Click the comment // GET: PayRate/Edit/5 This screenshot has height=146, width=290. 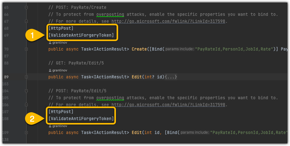click(76, 63)
